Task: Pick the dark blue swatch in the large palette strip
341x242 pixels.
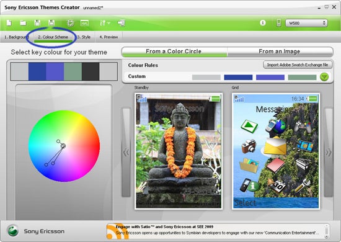Action: coord(37,71)
